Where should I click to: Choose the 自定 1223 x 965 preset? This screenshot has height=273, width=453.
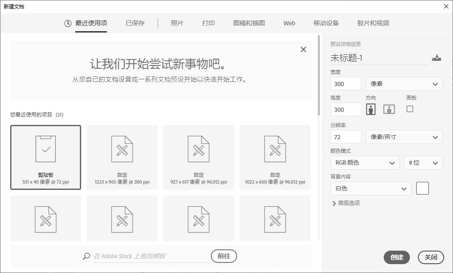click(x=122, y=157)
